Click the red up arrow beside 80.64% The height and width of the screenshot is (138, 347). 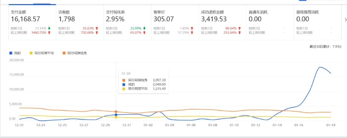coord(240,28)
